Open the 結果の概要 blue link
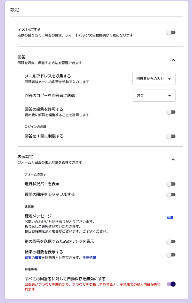 (x=35, y=257)
